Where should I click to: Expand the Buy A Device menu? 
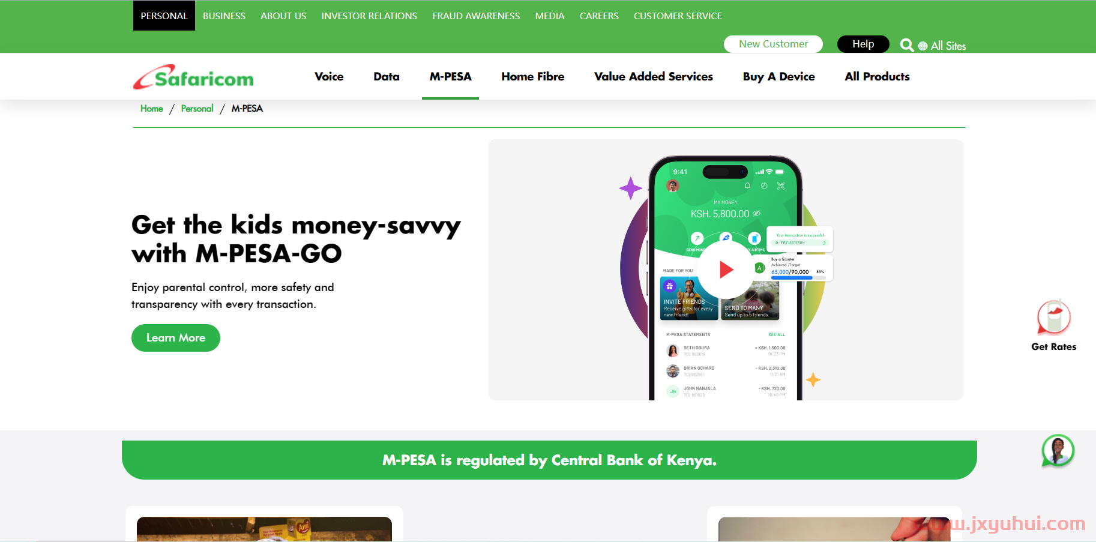point(778,76)
